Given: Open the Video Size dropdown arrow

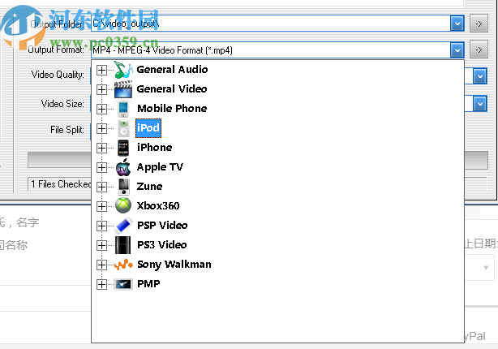Looking at the screenshot, I should 480,104.
